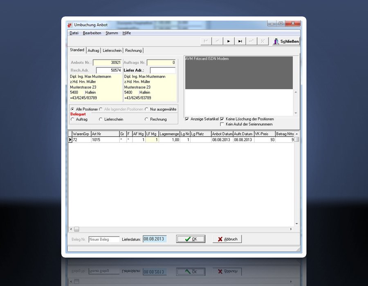Click the post edit checkmark icon
The height and width of the screenshot is (286, 368).
click(x=251, y=41)
